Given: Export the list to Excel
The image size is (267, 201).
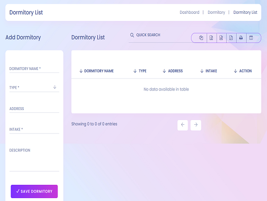Looking at the screenshot, I should pyautogui.click(x=211, y=38).
